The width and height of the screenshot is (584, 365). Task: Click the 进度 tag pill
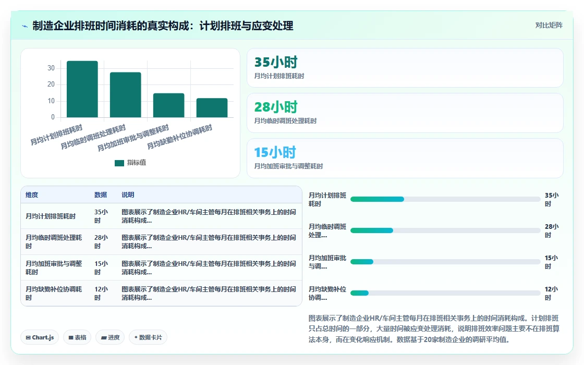pos(110,337)
